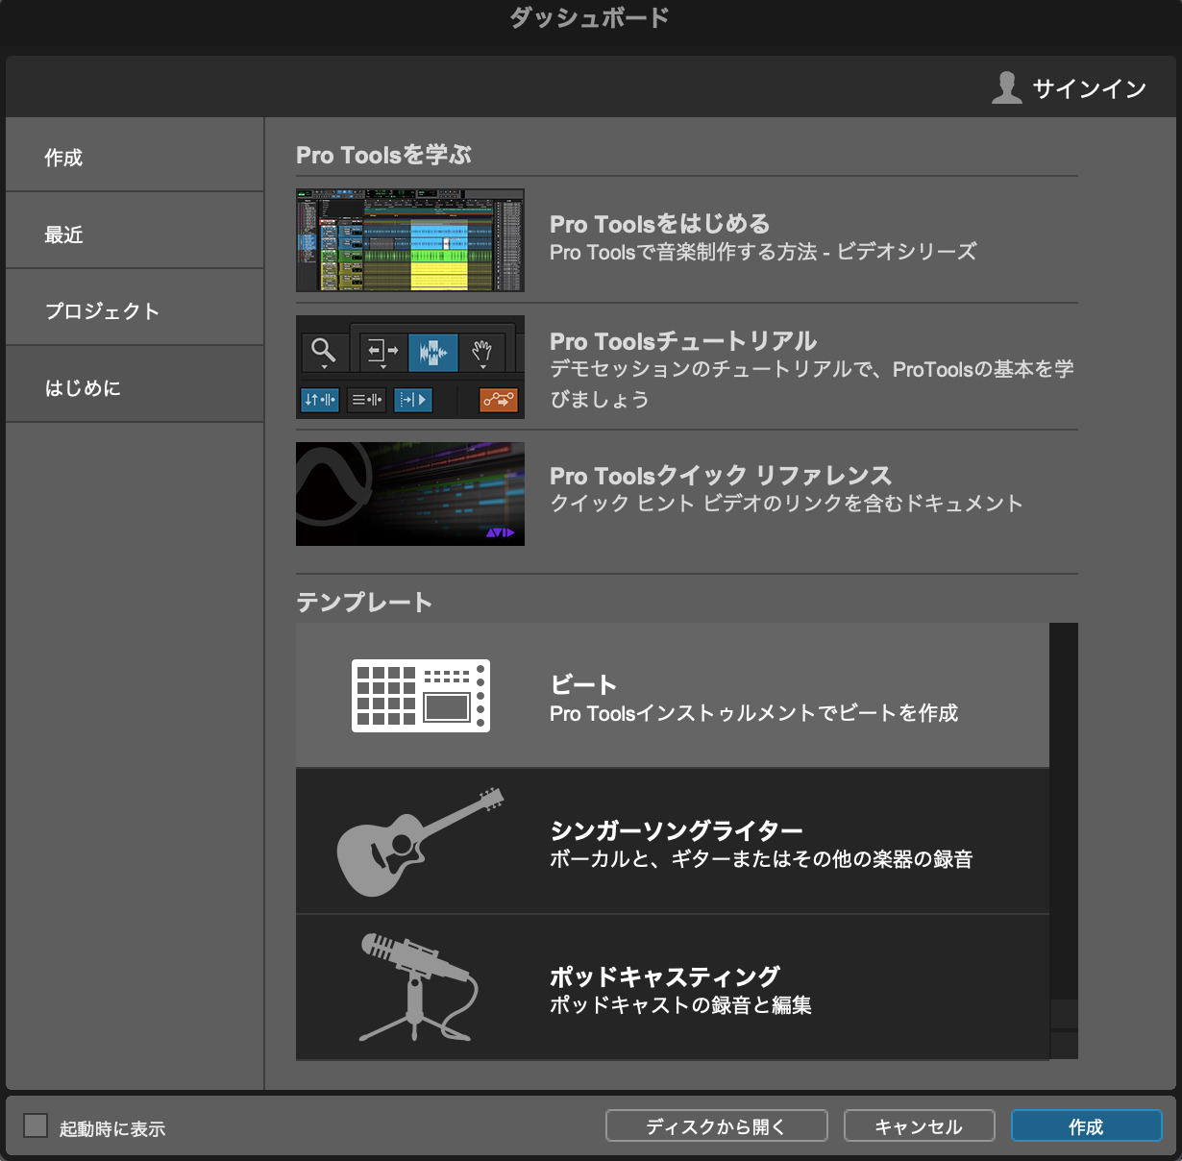Click the ディスクから開く button

pyautogui.click(x=716, y=1126)
